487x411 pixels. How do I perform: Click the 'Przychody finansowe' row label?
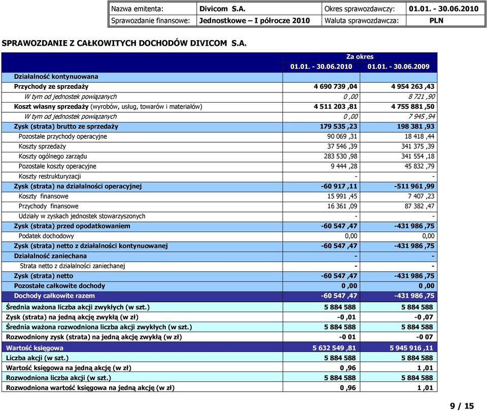pyautogui.click(x=49, y=206)
